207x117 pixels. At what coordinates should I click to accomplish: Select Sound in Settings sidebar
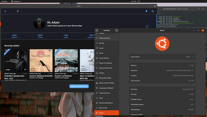[107, 48]
